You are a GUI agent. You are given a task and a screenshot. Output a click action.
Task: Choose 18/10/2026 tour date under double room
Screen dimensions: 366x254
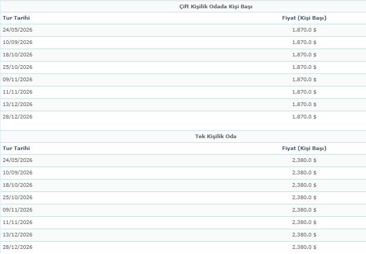18,55
